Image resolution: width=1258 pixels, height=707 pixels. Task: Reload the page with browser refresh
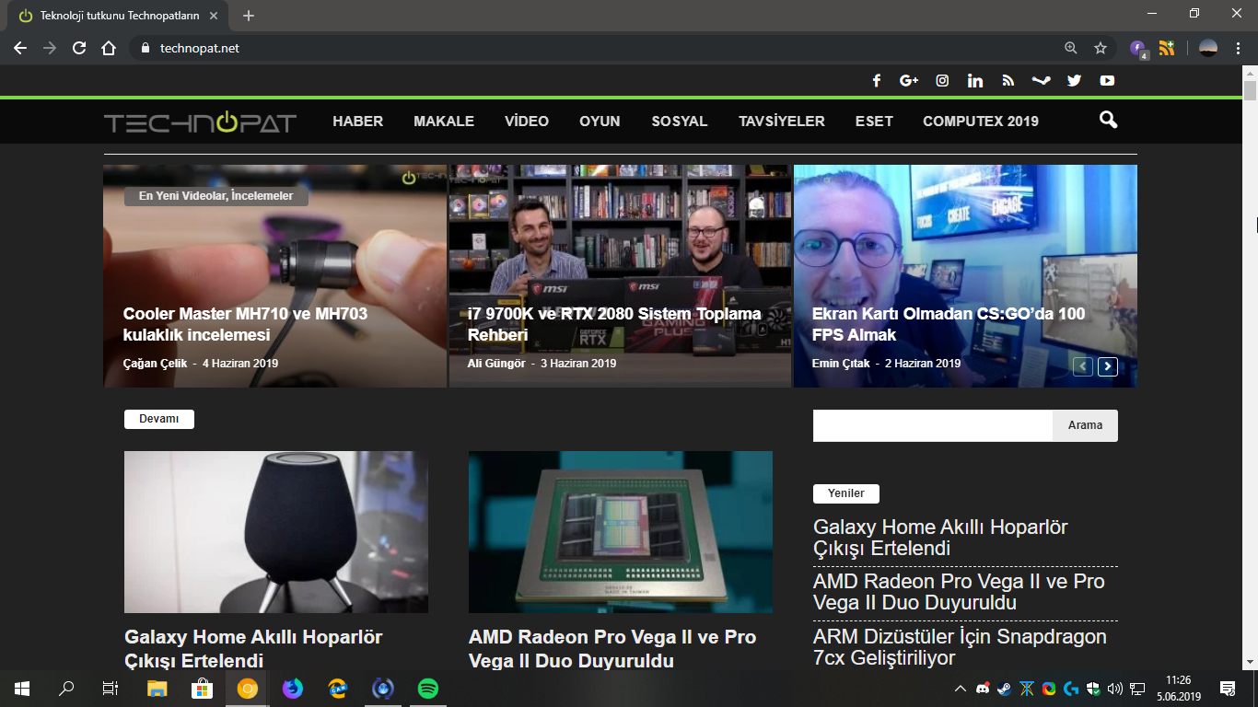coord(79,48)
